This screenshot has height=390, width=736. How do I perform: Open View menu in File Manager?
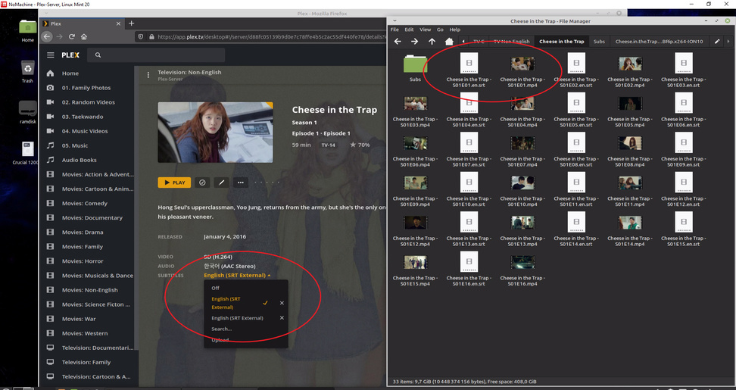pyautogui.click(x=426, y=29)
